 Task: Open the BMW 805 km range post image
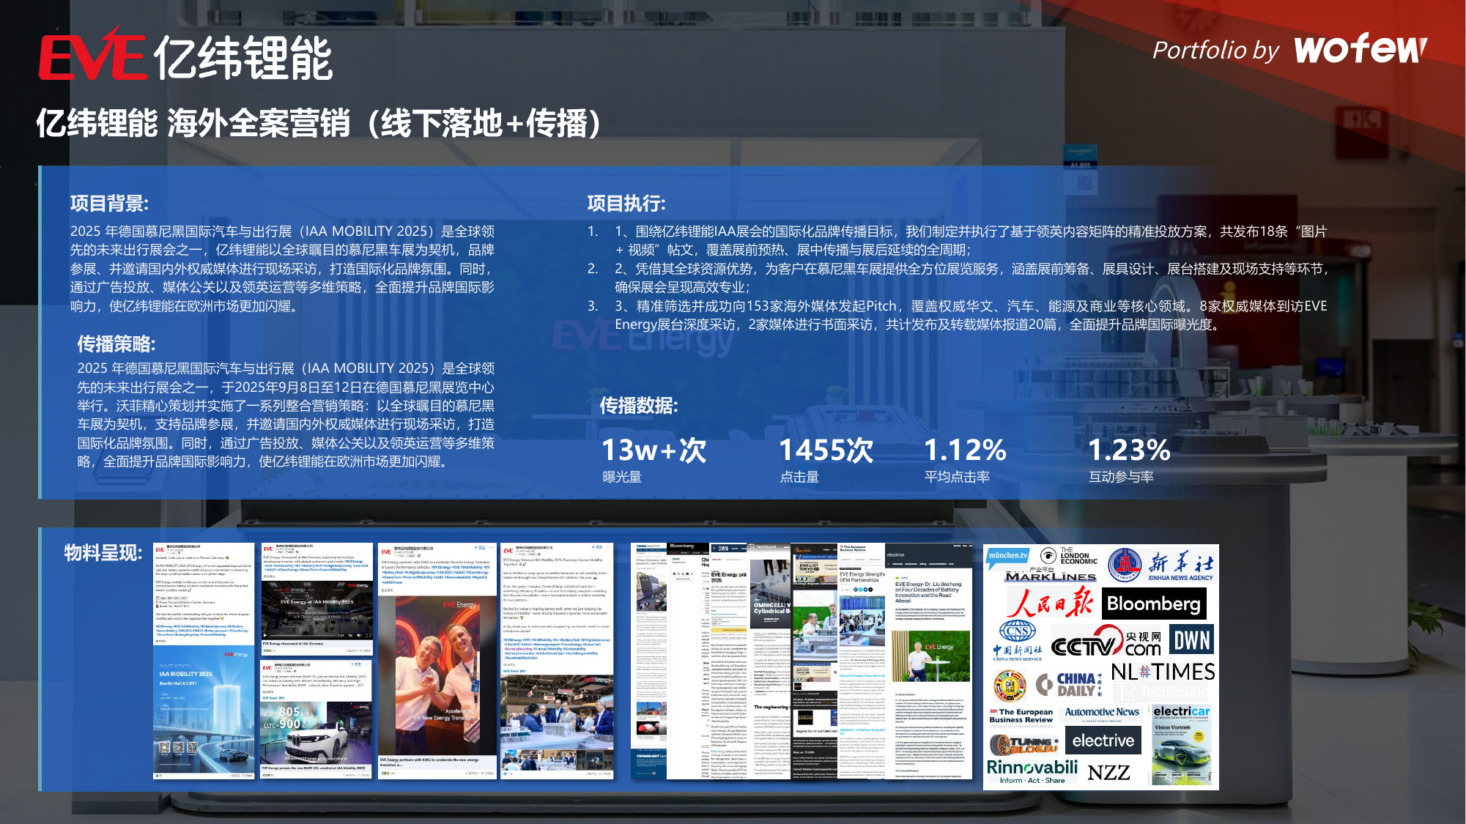click(x=316, y=732)
